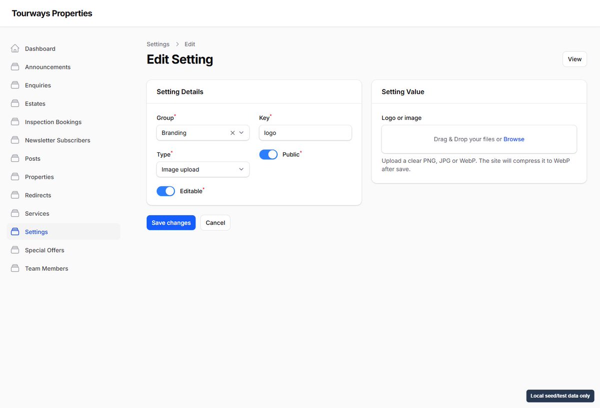Image resolution: width=600 pixels, height=408 pixels.
Task: Click the View button
Action: [574, 59]
